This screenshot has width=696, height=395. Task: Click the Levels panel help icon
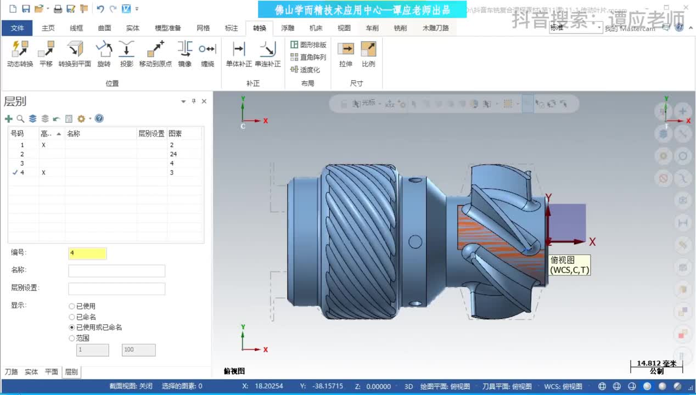[99, 119]
